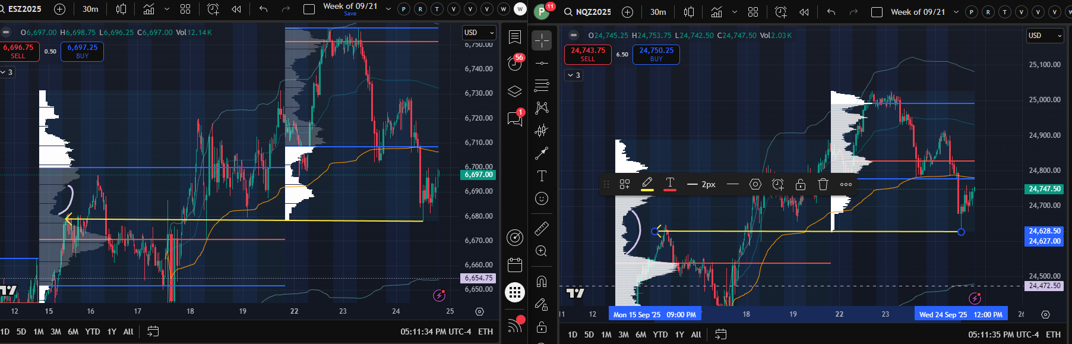Viewport: 1072px width, 344px height.
Task: Open the object tree layers panel
Action: pyautogui.click(x=515, y=91)
